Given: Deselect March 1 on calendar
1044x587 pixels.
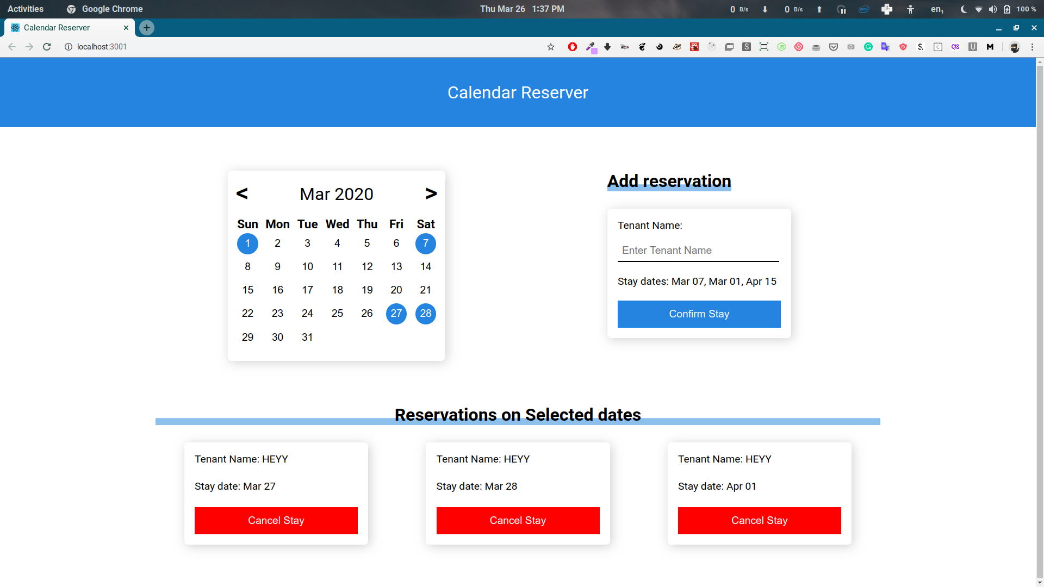Looking at the screenshot, I should point(247,243).
